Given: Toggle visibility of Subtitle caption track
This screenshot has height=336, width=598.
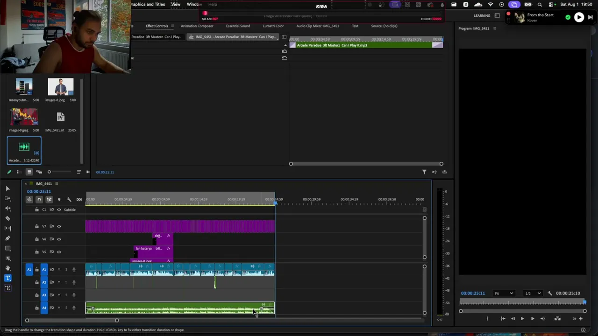Looking at the screenshot, I should [x=59, y=210].
